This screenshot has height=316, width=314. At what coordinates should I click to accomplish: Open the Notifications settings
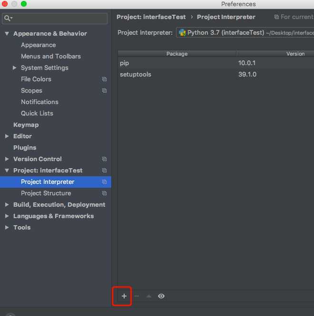[x=40, y=102]
